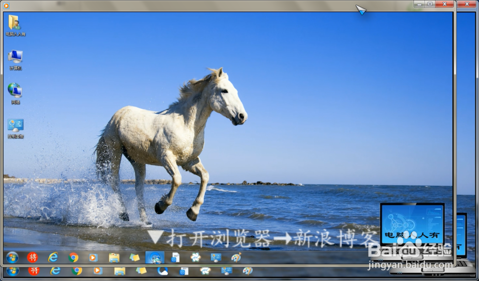Launch Paint palette icon in front window taskbar
Screen dimensions: 479x281
(236, 258)
